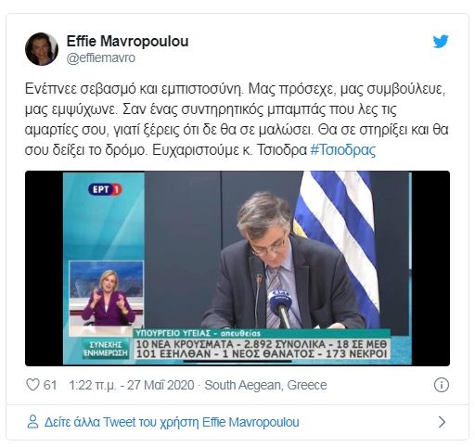Expand more tweets with the right chevron arrow
This screenshot has width=475, height=447.
coord(443,422)
